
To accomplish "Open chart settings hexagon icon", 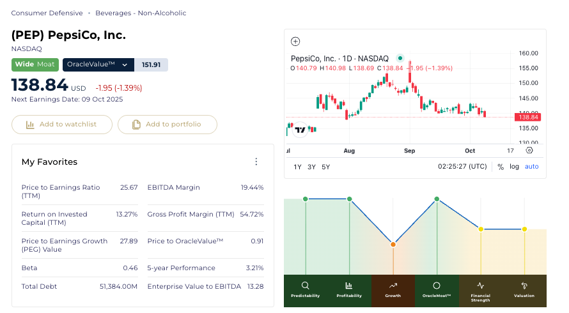I will tap(529, 151).
